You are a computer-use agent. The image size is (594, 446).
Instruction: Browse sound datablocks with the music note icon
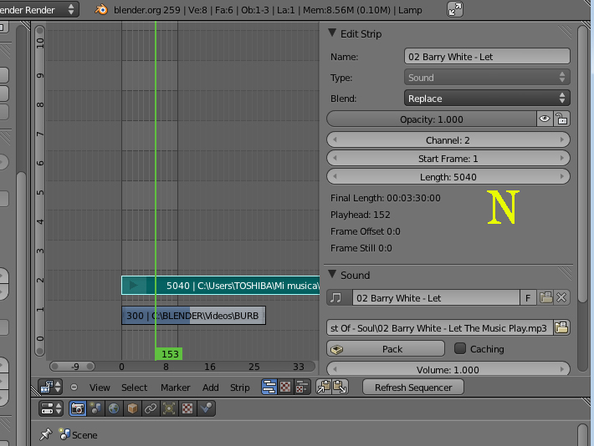pos(339,297)
